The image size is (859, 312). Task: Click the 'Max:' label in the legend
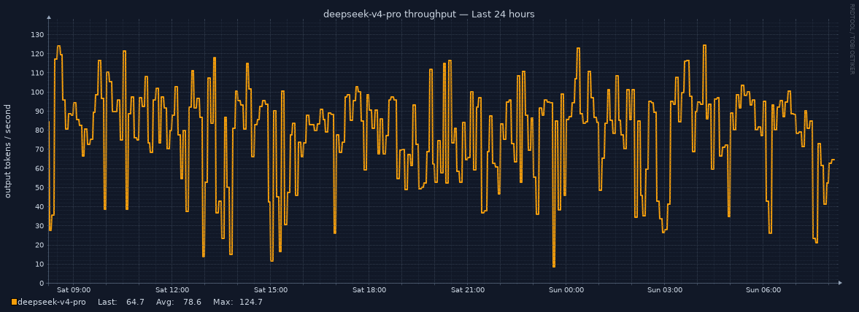(x=223, y=302)
